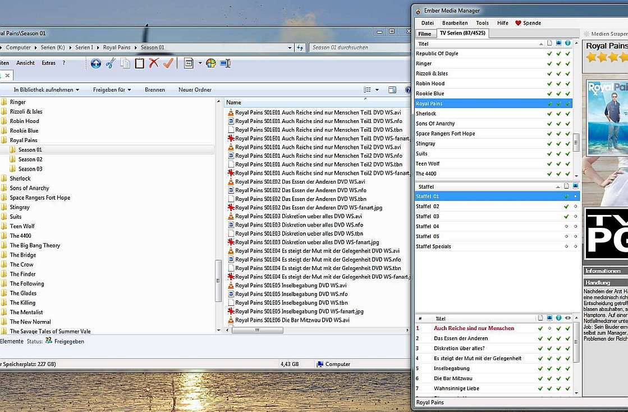
Task: Click the Season 01 durchsuchen search field
Action: coord(360,48)
